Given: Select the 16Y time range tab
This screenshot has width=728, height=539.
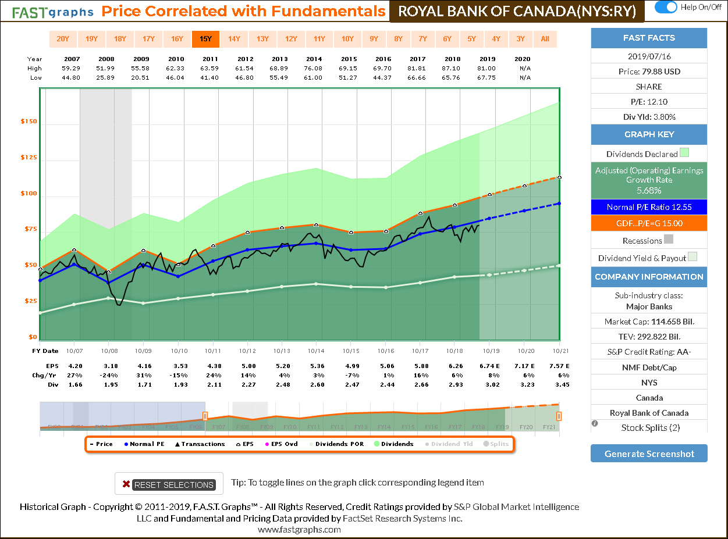Looking at the screenshot, I should pyautogui.click(x=177, y=39).
